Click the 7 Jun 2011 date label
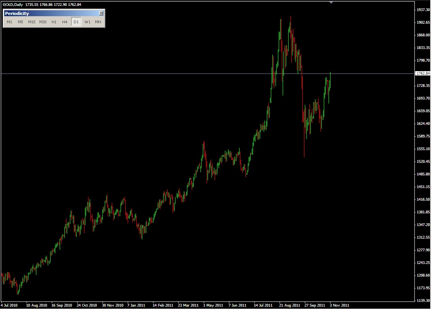431x309 pixels. pos(238,305)
